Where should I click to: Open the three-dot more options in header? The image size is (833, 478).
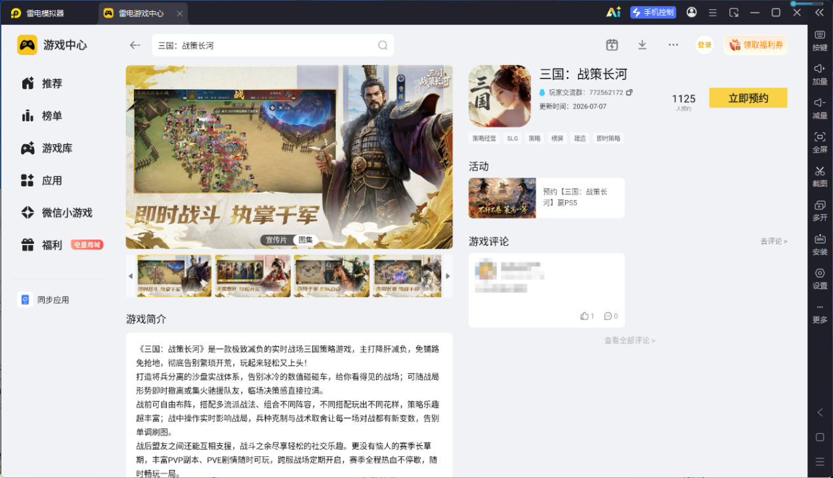[x=673, y=45]
